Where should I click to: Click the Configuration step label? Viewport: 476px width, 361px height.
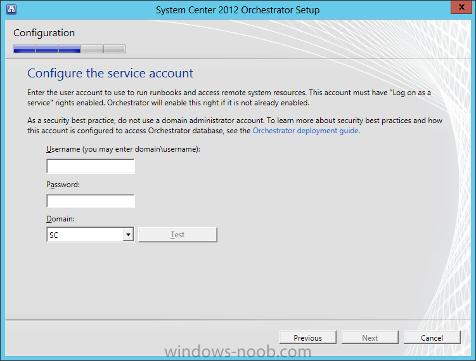point(44,33)
